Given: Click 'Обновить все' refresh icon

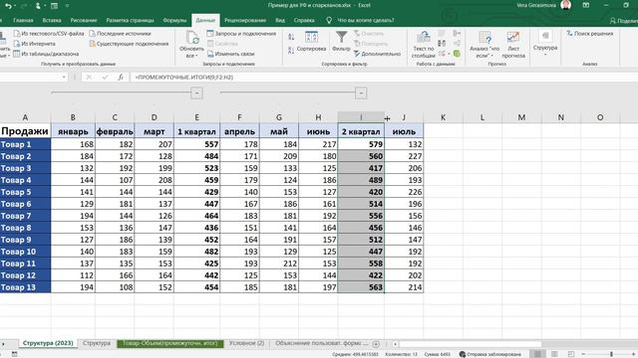Looking at the screenshot, I should pos(191,44).
